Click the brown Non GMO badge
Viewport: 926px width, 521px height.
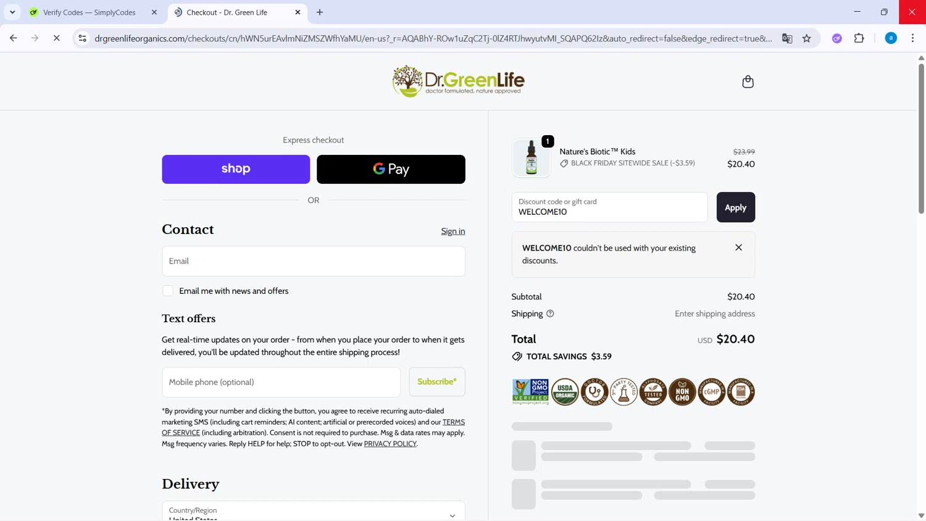click(682, 392)
